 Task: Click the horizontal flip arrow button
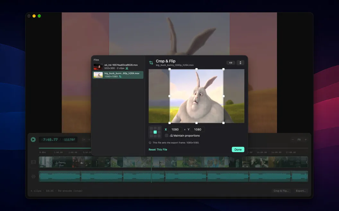pos(231,63)
